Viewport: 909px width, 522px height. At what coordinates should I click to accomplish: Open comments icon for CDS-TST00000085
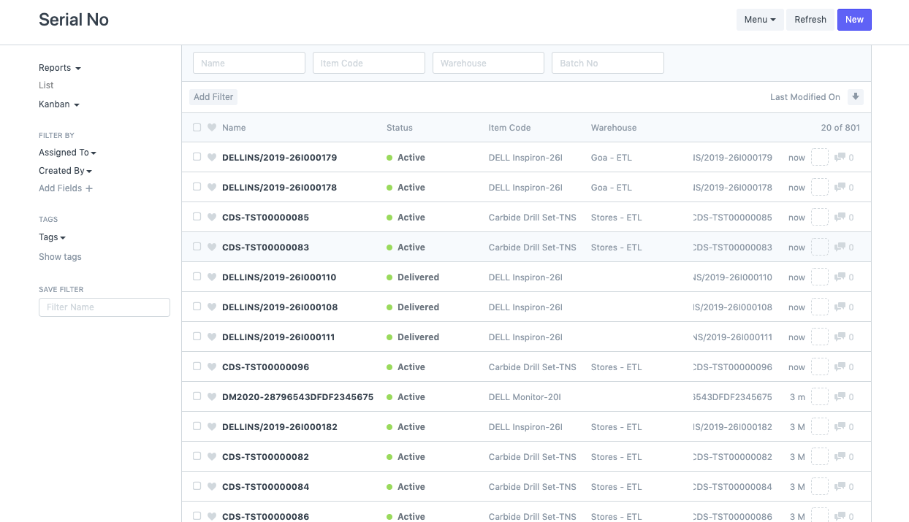point(840,218)
